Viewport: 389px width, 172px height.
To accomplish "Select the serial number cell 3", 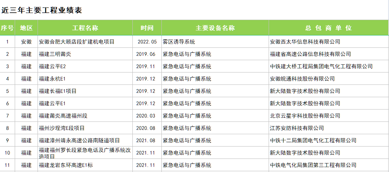I will 7,66.
